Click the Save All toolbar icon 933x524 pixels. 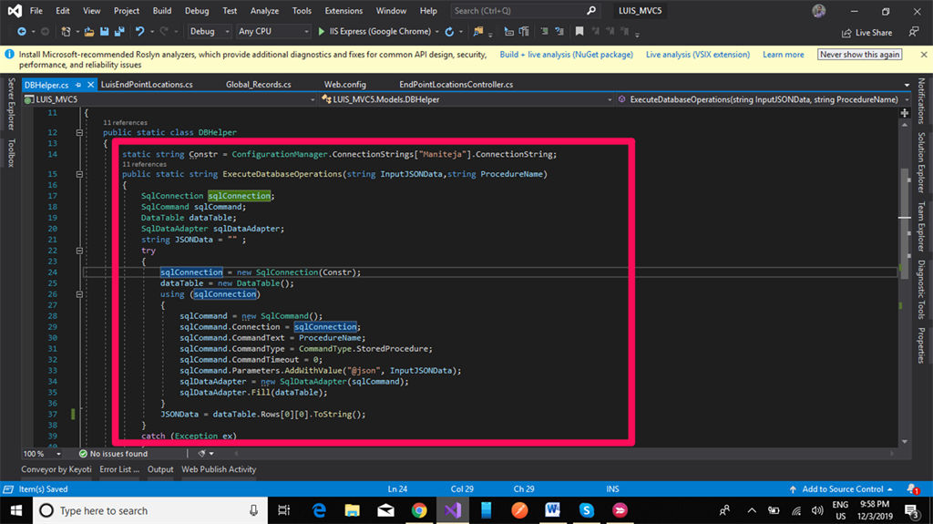[119, 32]
